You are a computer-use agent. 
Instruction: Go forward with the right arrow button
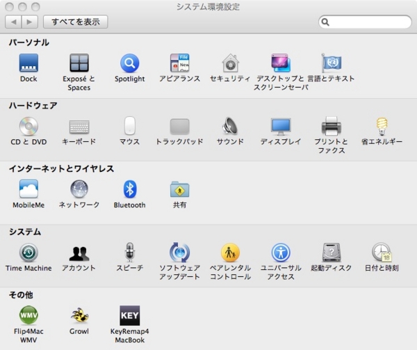[30, 22]
